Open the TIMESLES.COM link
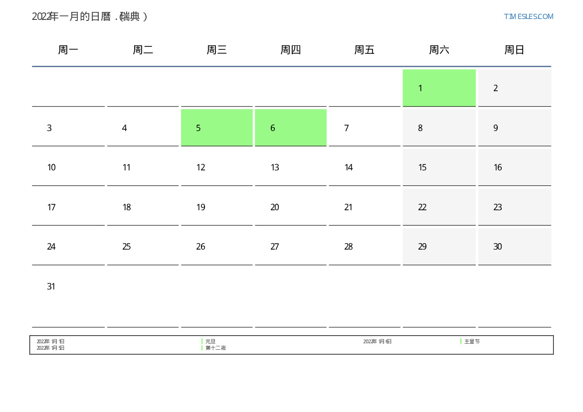Viewport: 583px width, 412px height. (528, 16)
